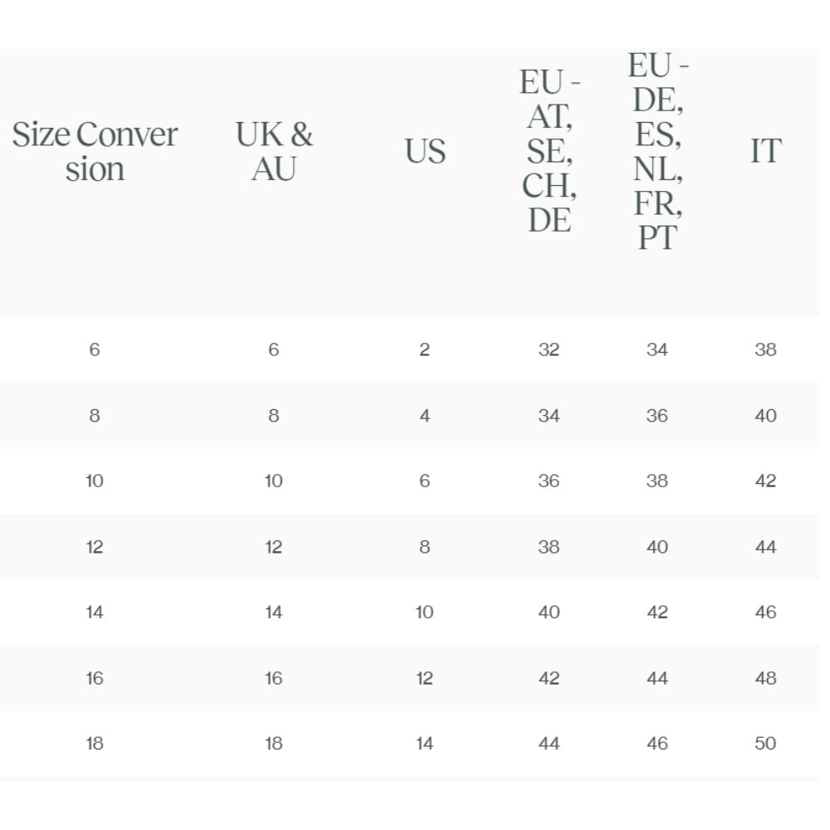Viewport: 830px width, 830px height.
Task: Select IT size 46 cell
Action: [765, 613]
